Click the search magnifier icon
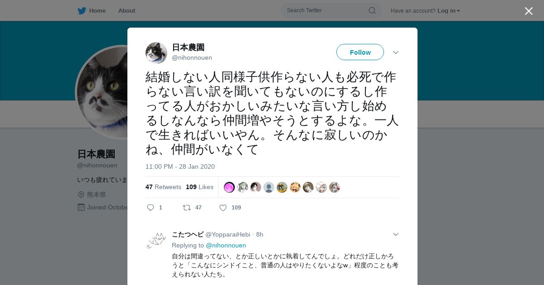 (x=372, y=10)
